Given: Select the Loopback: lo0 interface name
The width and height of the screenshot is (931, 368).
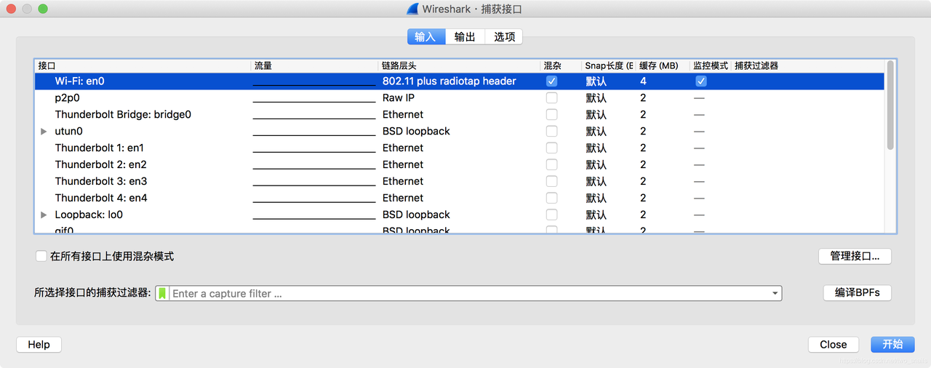Looking at the screenshot, I should click(x=89, y=215).
